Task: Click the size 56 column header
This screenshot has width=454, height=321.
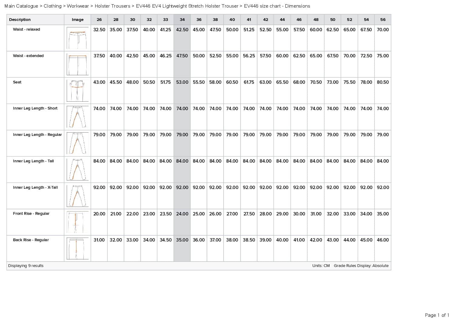Action: tap(383, 20)
